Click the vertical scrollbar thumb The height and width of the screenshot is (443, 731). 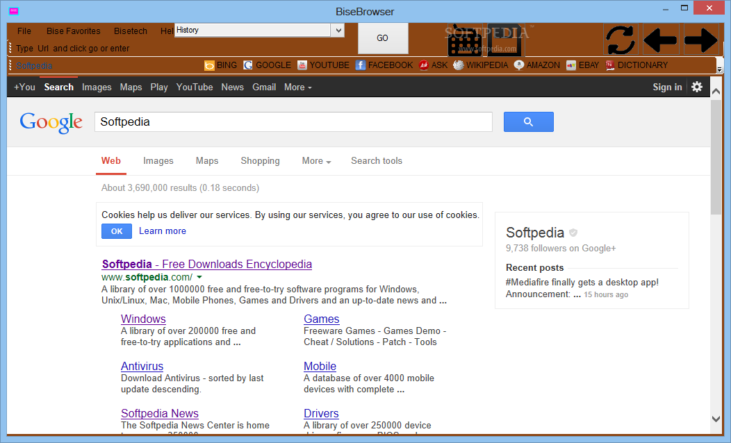coord(716,157)
